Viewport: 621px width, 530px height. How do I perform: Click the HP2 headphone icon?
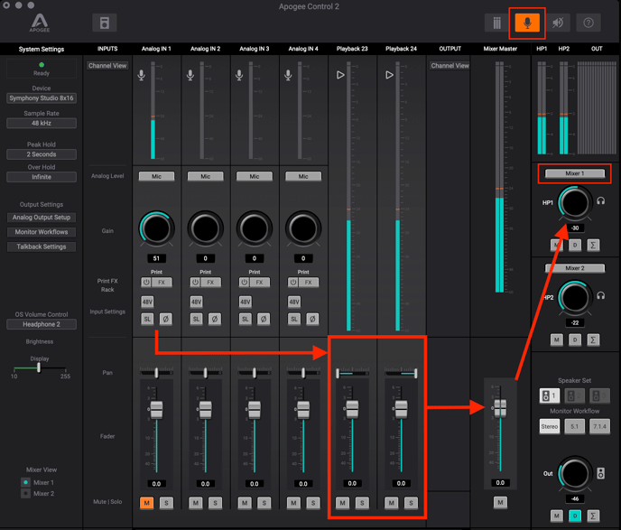601,296
